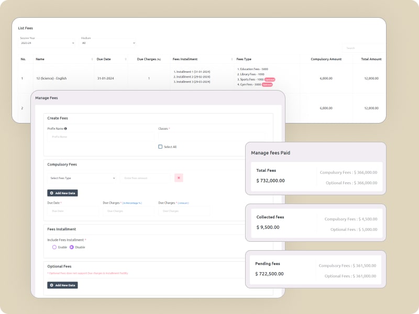419x314 pixels.
Task: Focus the Prefix Name input field
Action: pyautogui.click(x=101, y=137)
